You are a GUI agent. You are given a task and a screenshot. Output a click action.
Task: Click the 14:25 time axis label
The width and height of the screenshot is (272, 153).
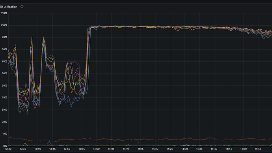(170, 149)
